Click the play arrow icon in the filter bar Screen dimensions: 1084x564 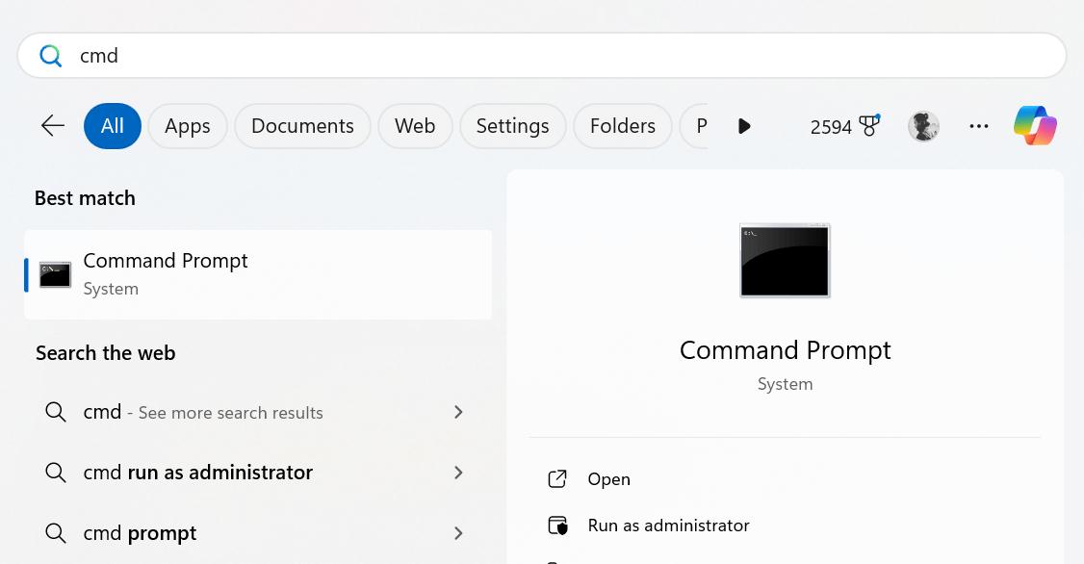745,125
